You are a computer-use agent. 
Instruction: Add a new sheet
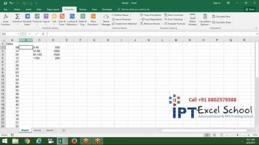[64, 130]
